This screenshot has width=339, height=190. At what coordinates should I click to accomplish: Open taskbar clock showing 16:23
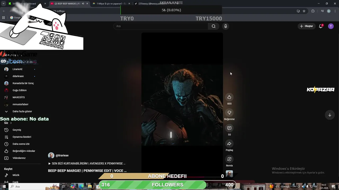(x=324, y=187)
